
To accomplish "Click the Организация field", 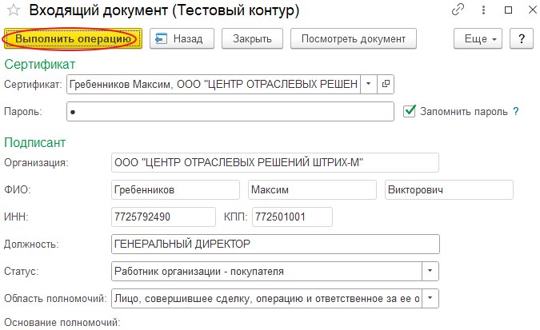I will [275, 162].
